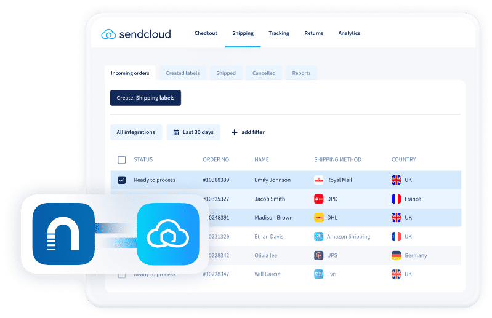
Task: Open the Checkout menu
Action: point(206,33)
